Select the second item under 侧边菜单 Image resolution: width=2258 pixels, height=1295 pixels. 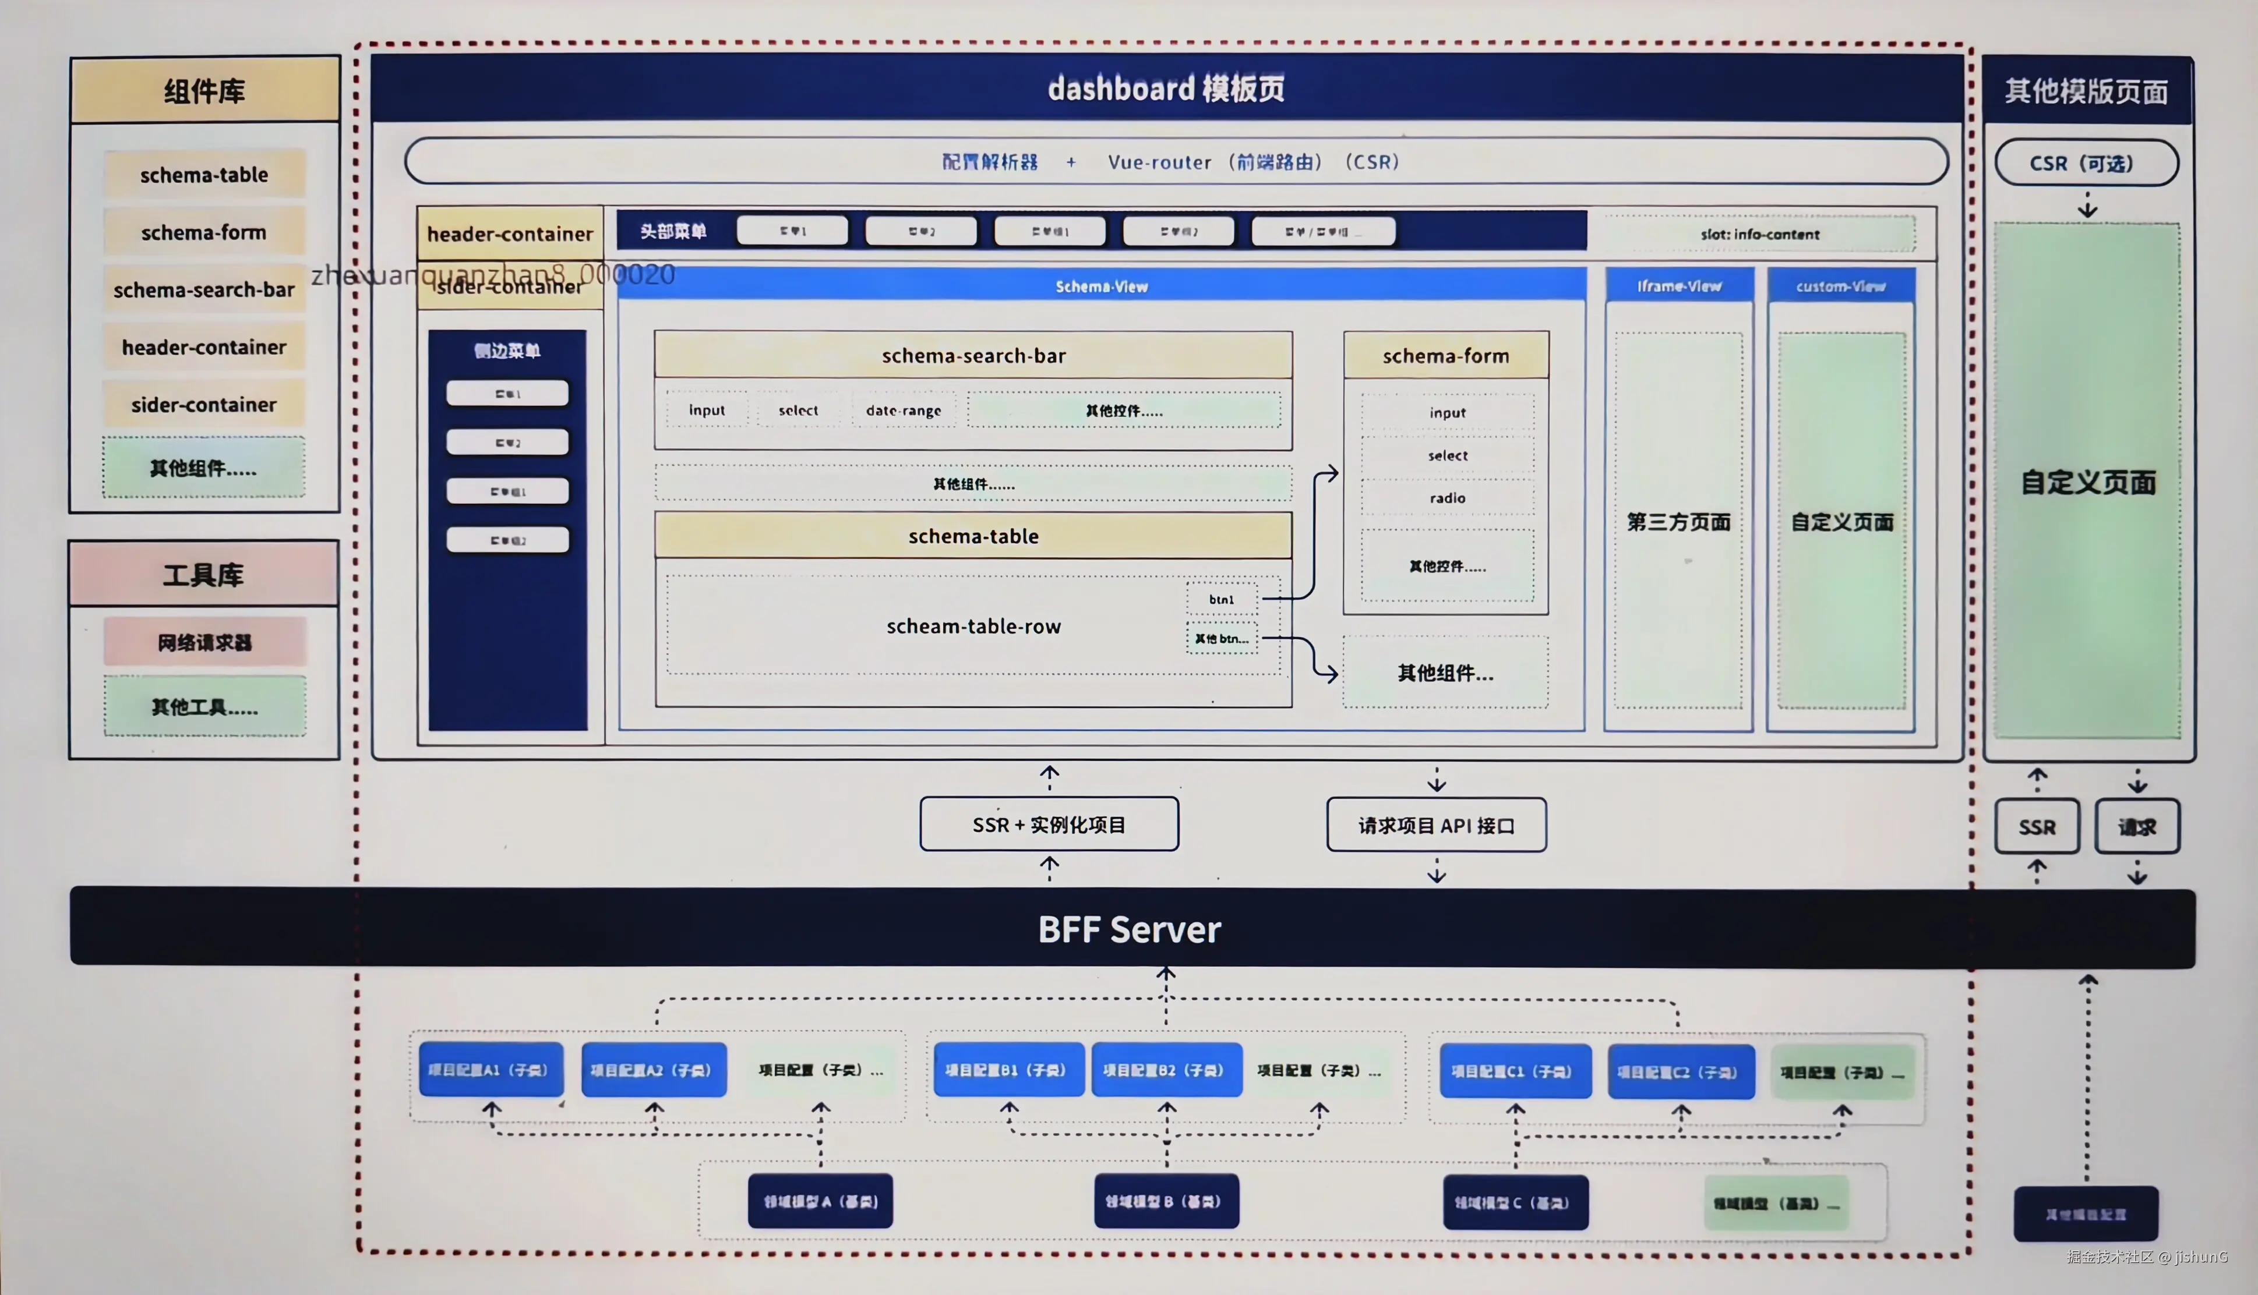coord(507,442)
